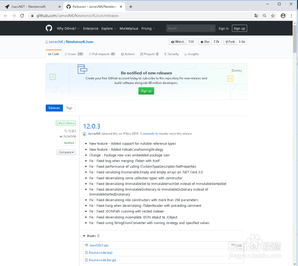Select the Releases button
Screen dimensions: 298x266
(x=54, y=108)
